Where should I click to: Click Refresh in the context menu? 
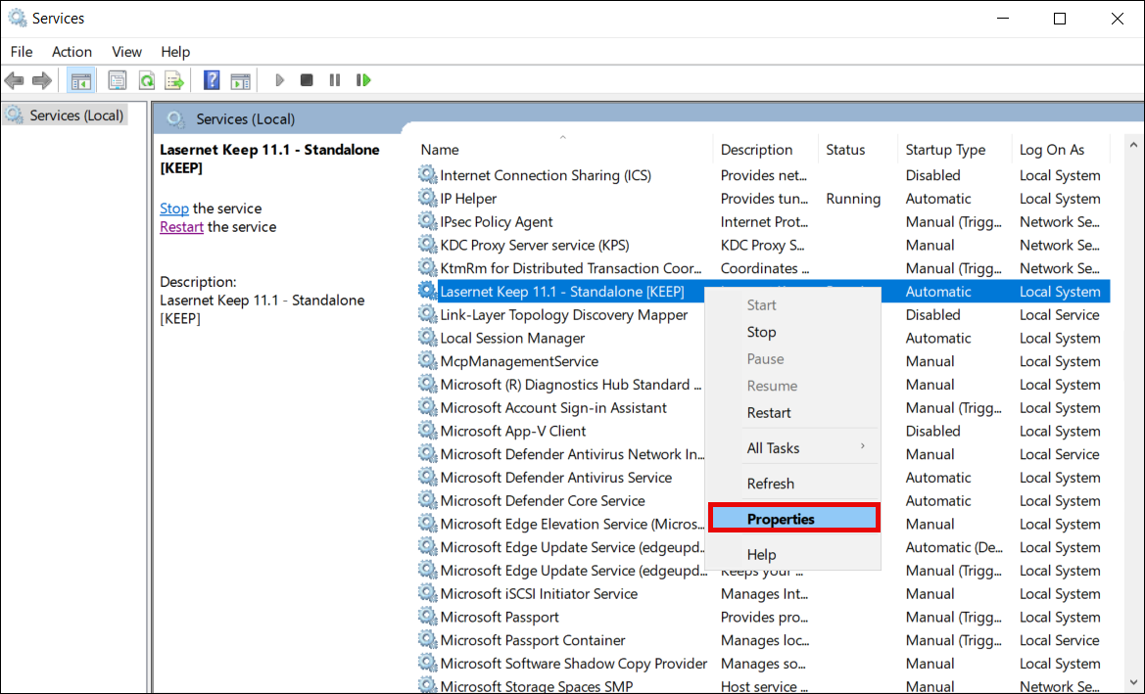[771, 484]
